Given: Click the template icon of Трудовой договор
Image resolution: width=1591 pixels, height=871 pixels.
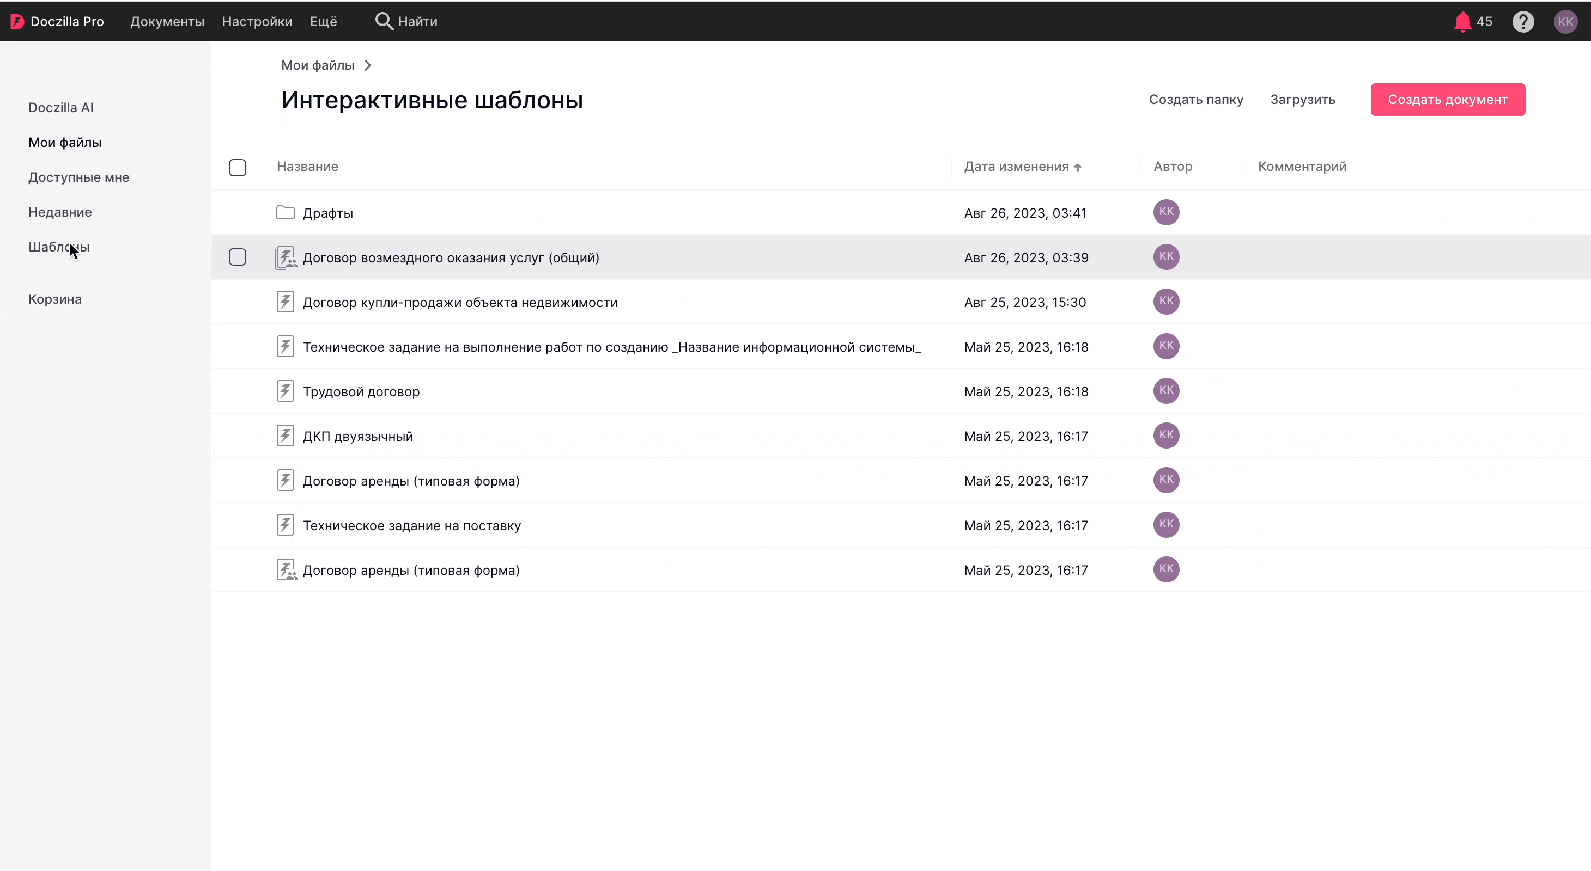Looking at the screenshot, I should pos(285,391).
